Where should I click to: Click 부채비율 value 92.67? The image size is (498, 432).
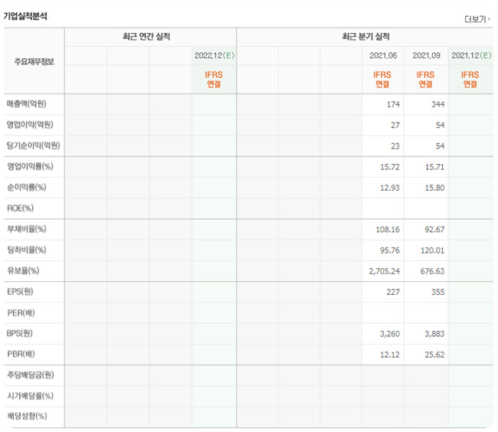point(435,230)
